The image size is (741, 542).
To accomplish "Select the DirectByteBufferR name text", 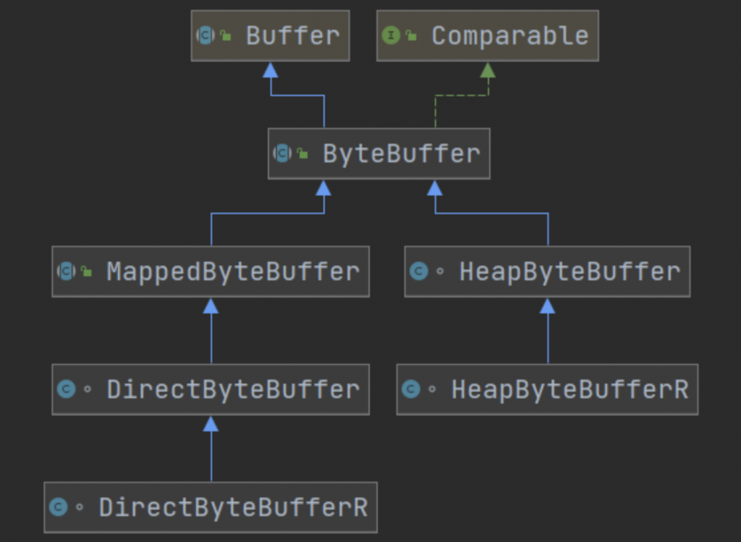I will click(x=233, y=507).
